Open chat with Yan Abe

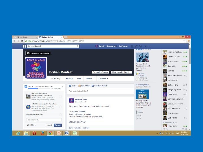click(175, 71)
